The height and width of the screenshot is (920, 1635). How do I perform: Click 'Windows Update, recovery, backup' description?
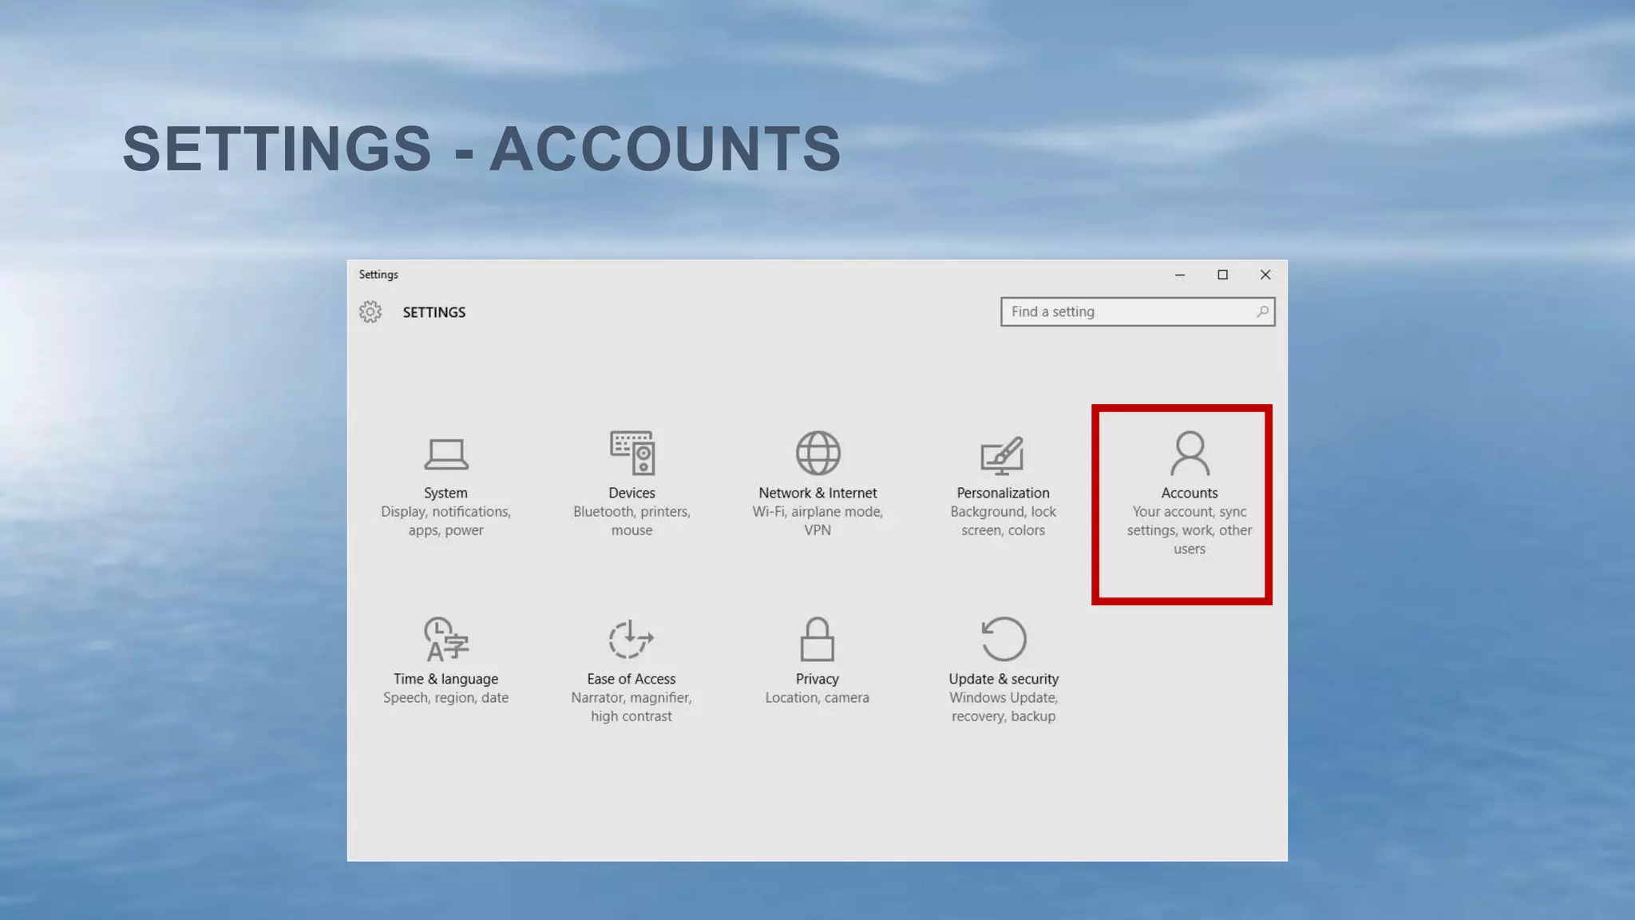click(1004, 707)
